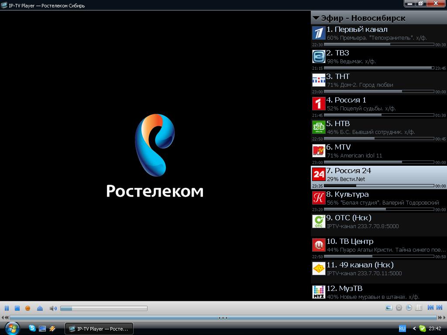Expand hidden system tray icons arrow
The image size is (447, 335).
(x=414, y=328)
